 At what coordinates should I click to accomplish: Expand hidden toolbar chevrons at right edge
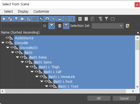coord(138,24)
